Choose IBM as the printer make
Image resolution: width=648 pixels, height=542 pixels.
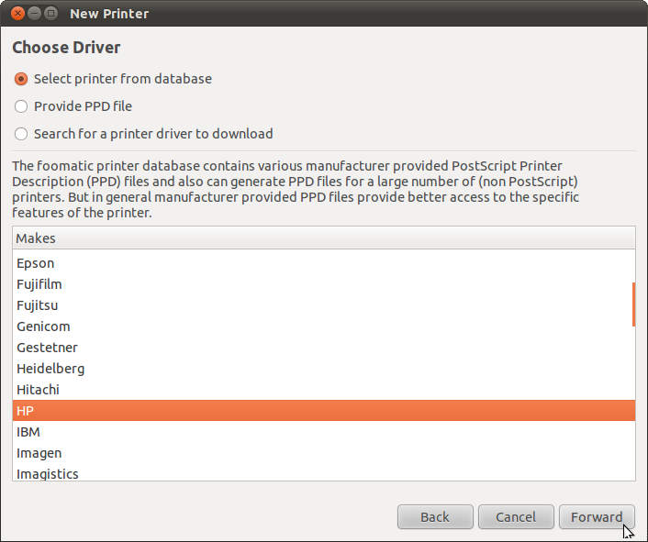click(324, 432)
